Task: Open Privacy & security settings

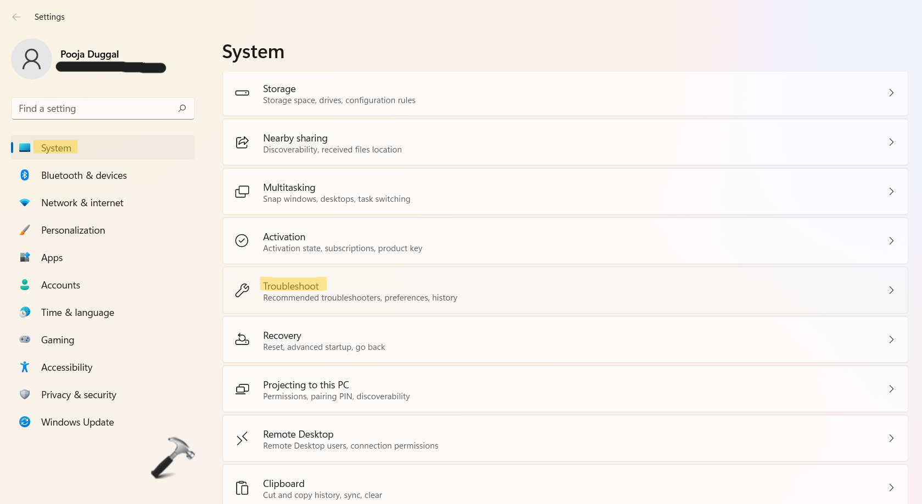Action: point(79,395)
